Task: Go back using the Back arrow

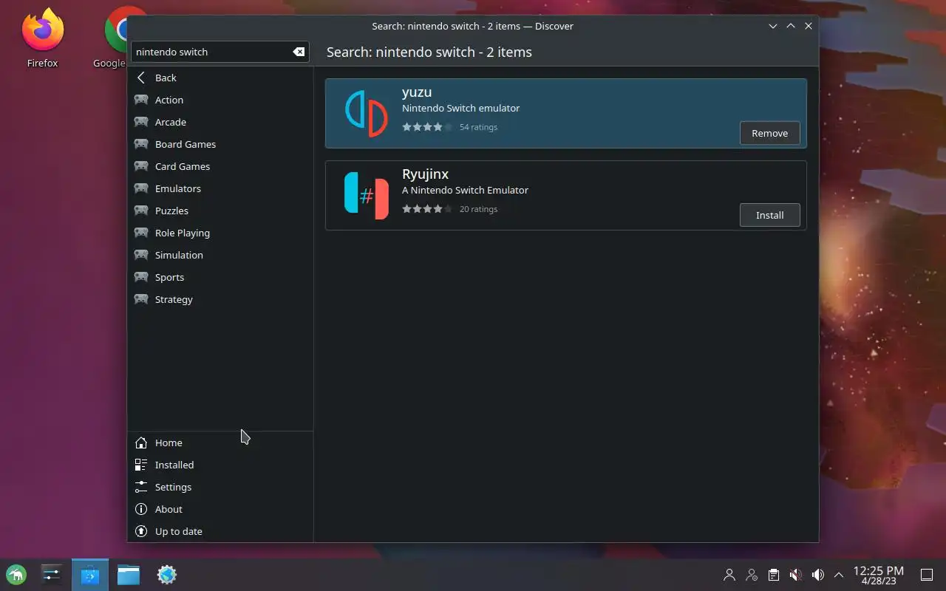Action: pyautogui.click(x=220, y=78)
